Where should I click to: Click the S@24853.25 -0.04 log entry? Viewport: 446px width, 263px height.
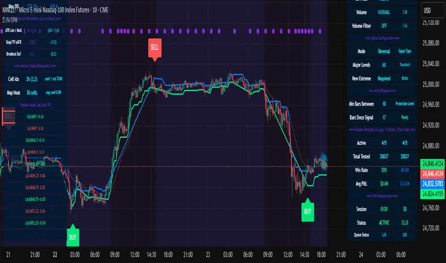35,211
